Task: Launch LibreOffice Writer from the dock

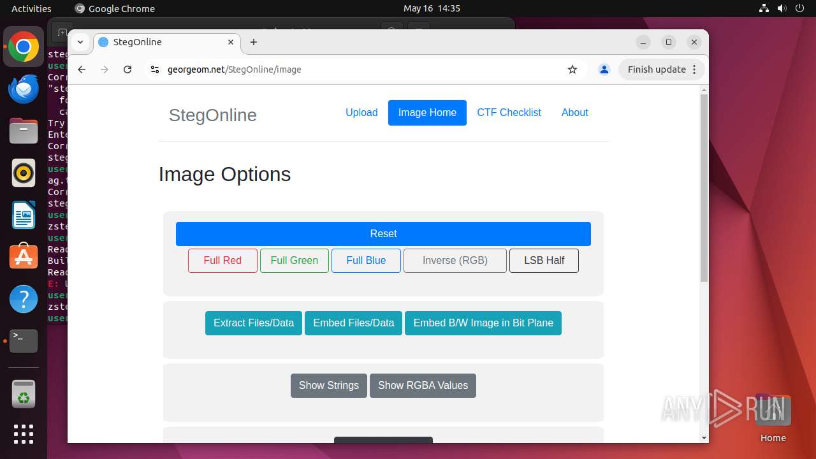Action: coord(24,215)
